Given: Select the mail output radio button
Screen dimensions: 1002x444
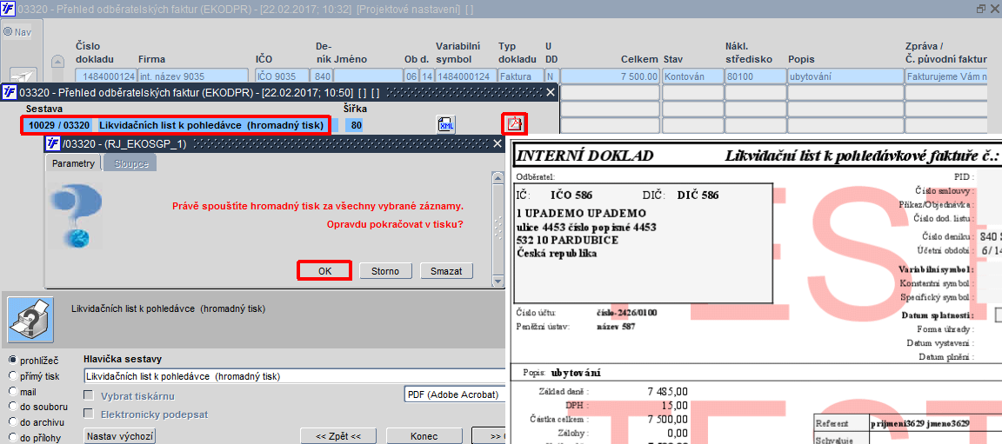Looking at the screenshot, I should pos(12,390).
